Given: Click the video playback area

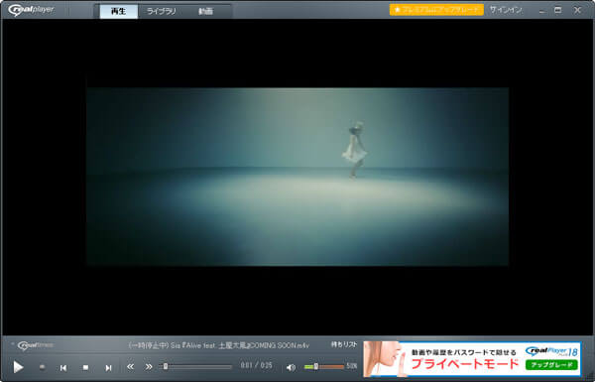Looking at the screenshot, I should click(x=297, y=177).
